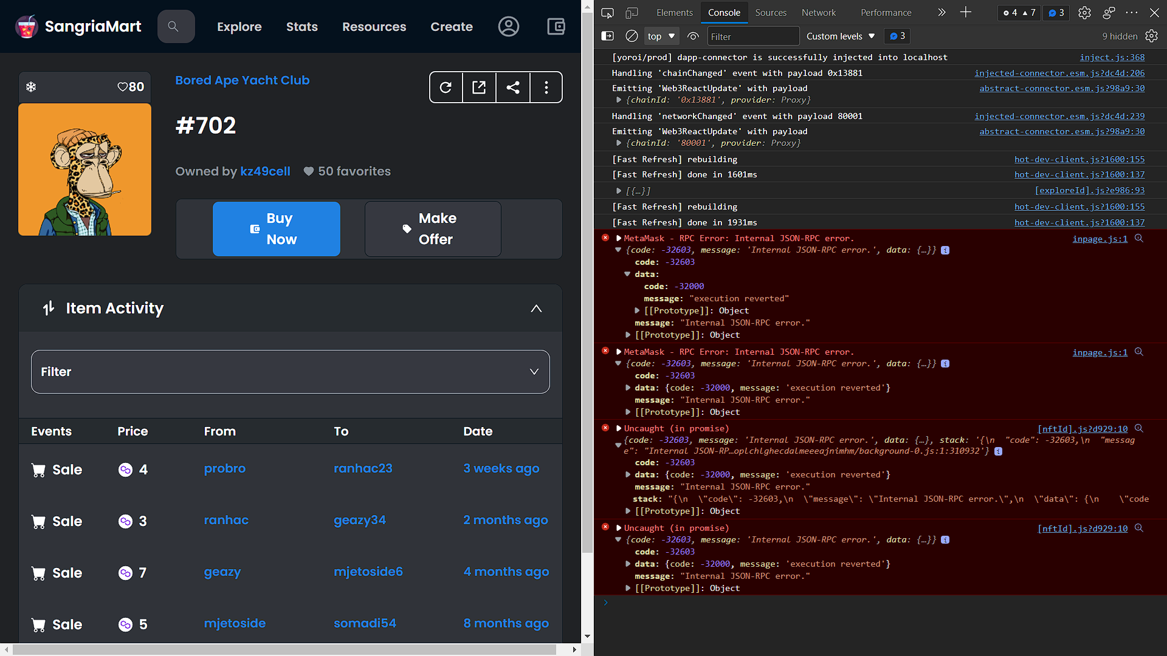
Task: Select the inspect element cursor tool
Action: (607, 12)
